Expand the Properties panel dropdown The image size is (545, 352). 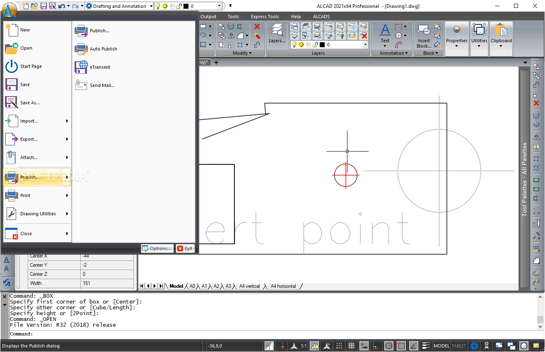pyautogui.click(x=457, y=46)
